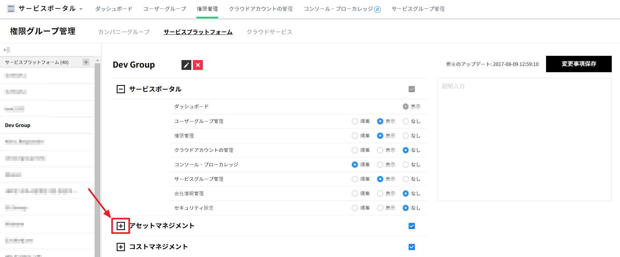
Task: Click the pencil edit icon beside Dev Group
Action: 186,65
